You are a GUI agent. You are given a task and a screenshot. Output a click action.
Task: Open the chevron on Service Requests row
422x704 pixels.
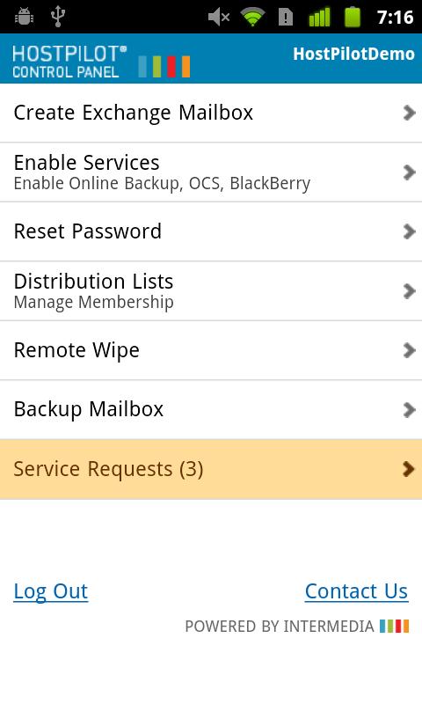[409, 469]
